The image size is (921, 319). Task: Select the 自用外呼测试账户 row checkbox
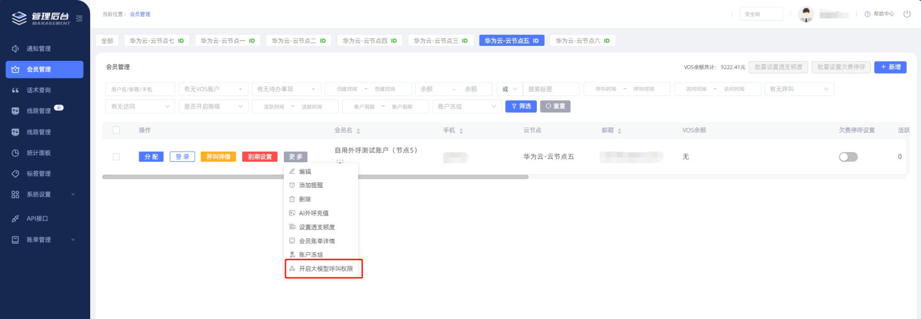click(116, 157)
